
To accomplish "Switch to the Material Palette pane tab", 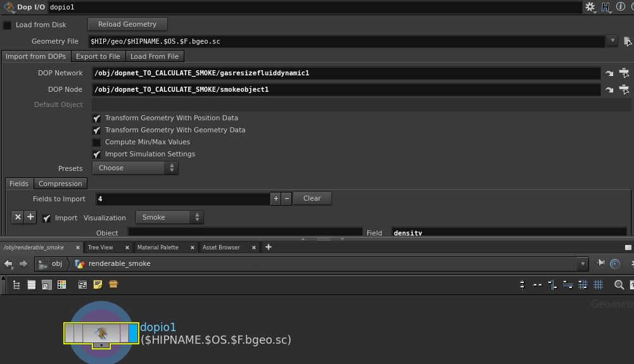I will [158, 248].
